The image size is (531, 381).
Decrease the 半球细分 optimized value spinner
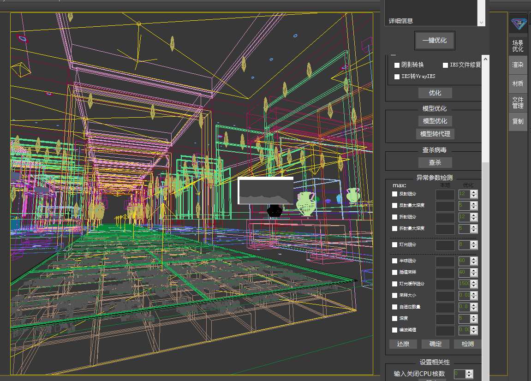(x=474, y=263)
